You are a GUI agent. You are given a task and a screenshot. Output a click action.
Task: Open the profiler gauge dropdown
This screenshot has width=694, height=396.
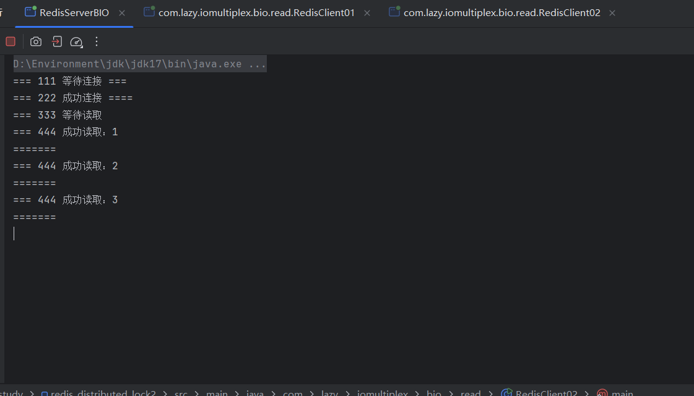click(x=76, y=41)
